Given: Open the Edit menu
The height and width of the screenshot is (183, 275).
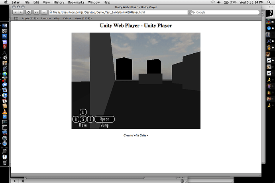Looking at the screenshot, I should coord(36,2).
